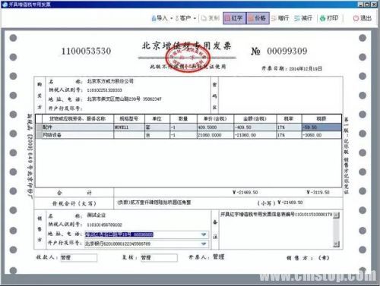The width and height of the screenshot is (380, 286).
Task: Click the highlighted tax amount cell -59.50
Action: pos(321,127)
